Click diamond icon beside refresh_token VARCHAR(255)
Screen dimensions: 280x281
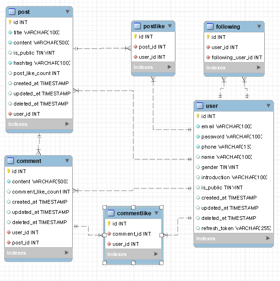pos(198,228)
